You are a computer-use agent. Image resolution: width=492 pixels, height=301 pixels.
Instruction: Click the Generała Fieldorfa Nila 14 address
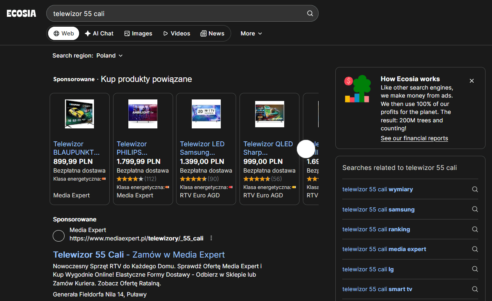pyautogui.click(x=100, y=295)
